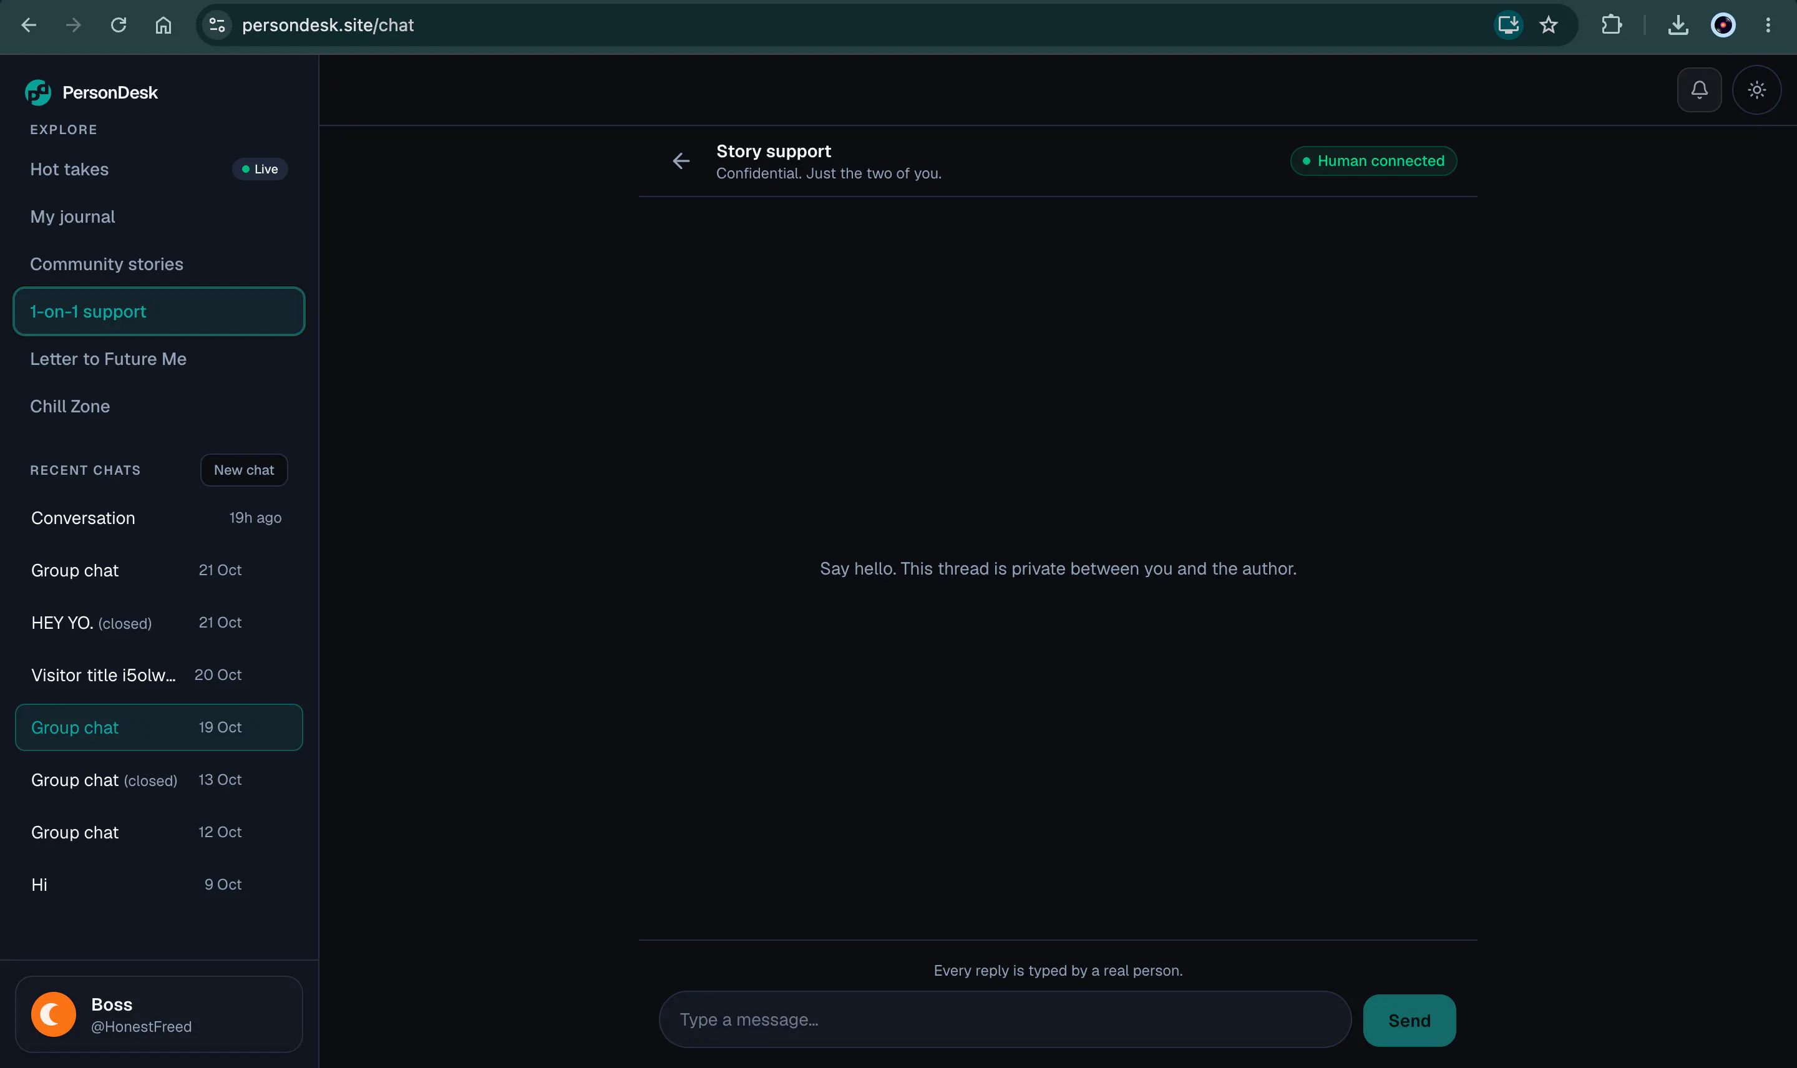The height and width of the screenshot is (1068, 1797).
Task: Click the install app icon in address bar
Action: point(1507,25)
